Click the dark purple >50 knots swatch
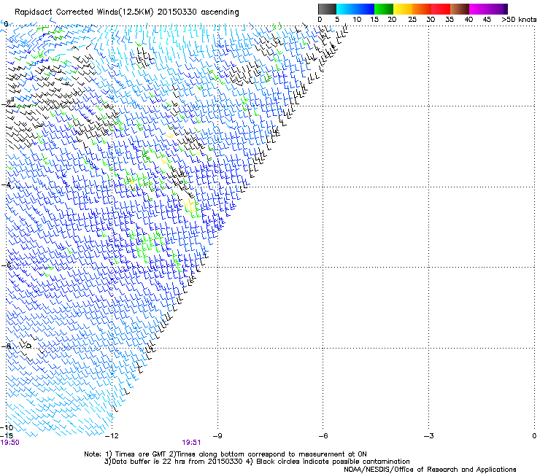540x474 pixels. (505, 9)
